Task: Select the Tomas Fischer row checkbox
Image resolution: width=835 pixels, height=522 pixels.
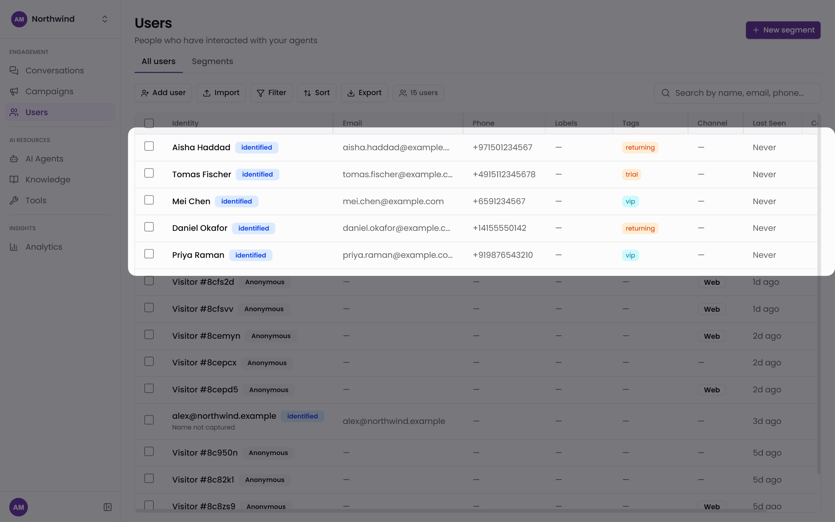Action: coord(149,173)
